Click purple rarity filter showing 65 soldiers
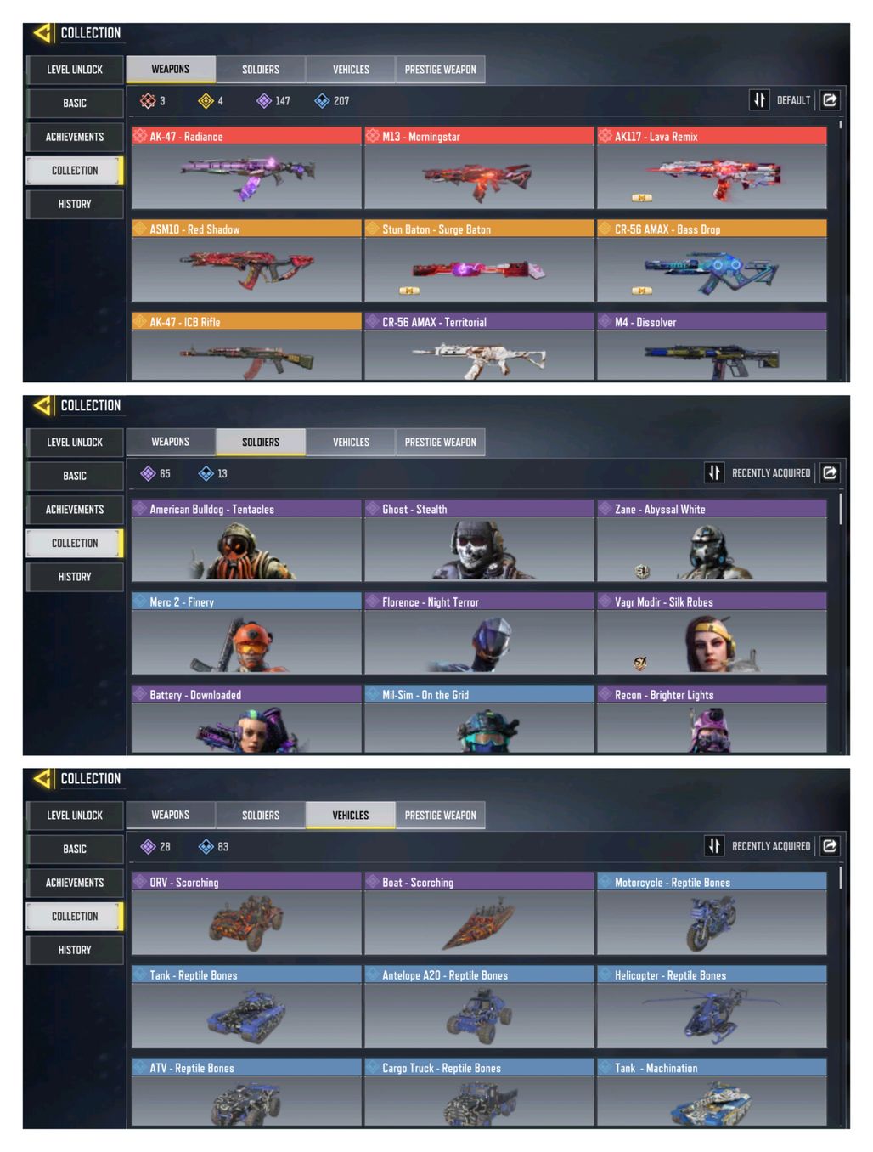Screen dimensions: 873x1152 pos(155,474)
